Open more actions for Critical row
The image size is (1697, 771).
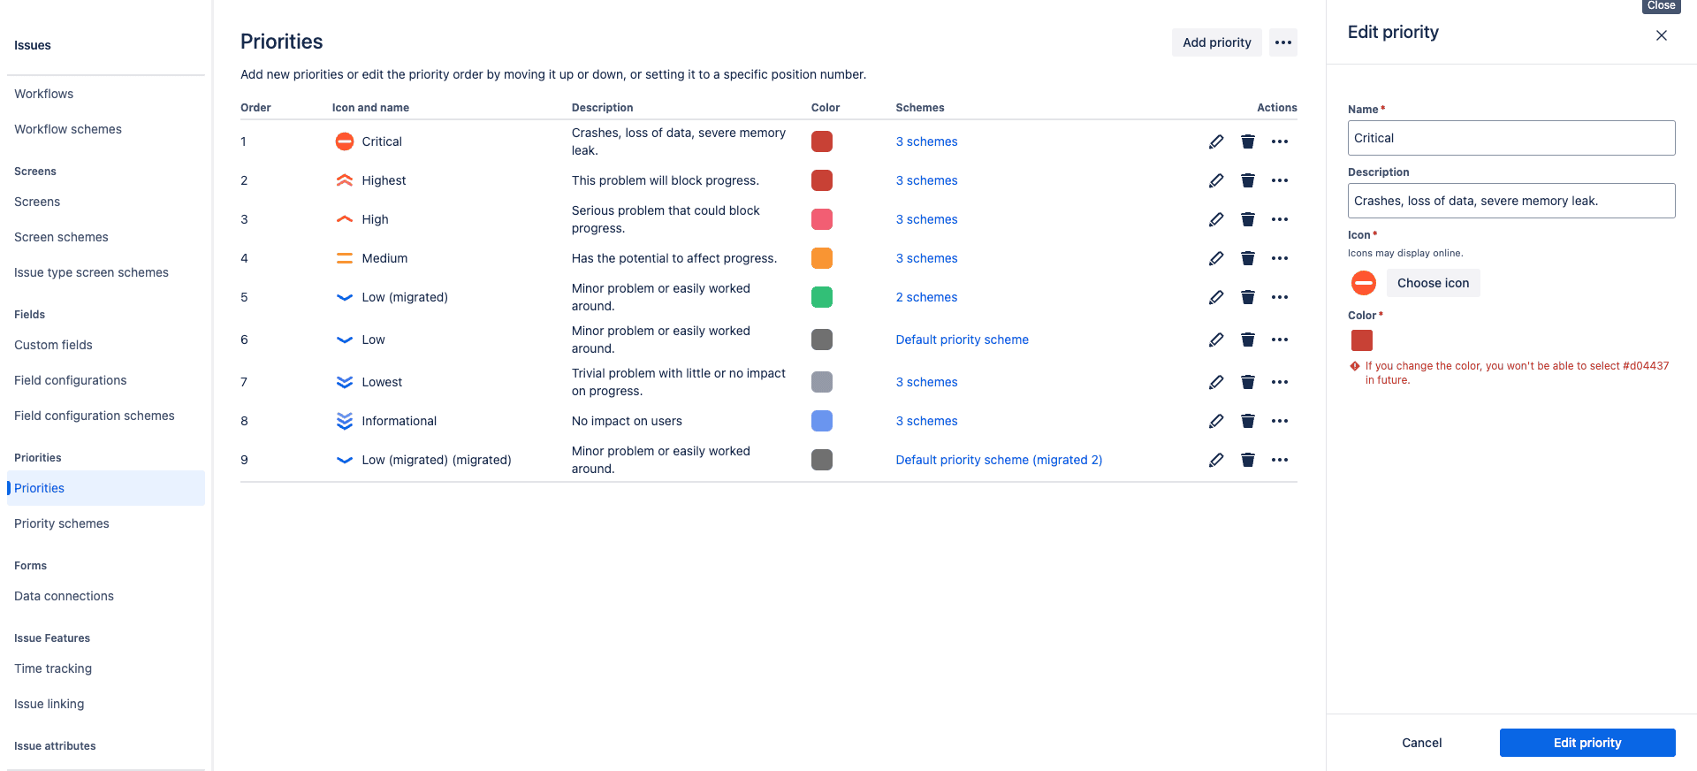pyautogui.click(x=1280, y=141)
